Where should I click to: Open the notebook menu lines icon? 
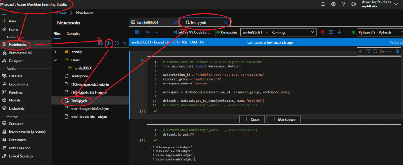point(137,32)
